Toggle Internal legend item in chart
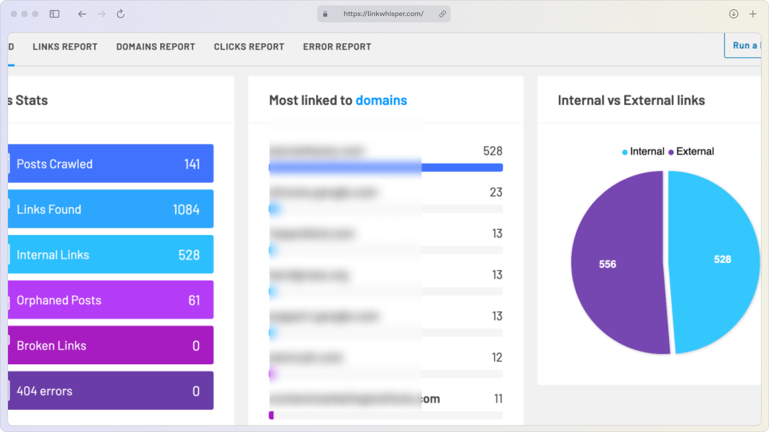This screenshot has height=432, width=769. point(643,151)
